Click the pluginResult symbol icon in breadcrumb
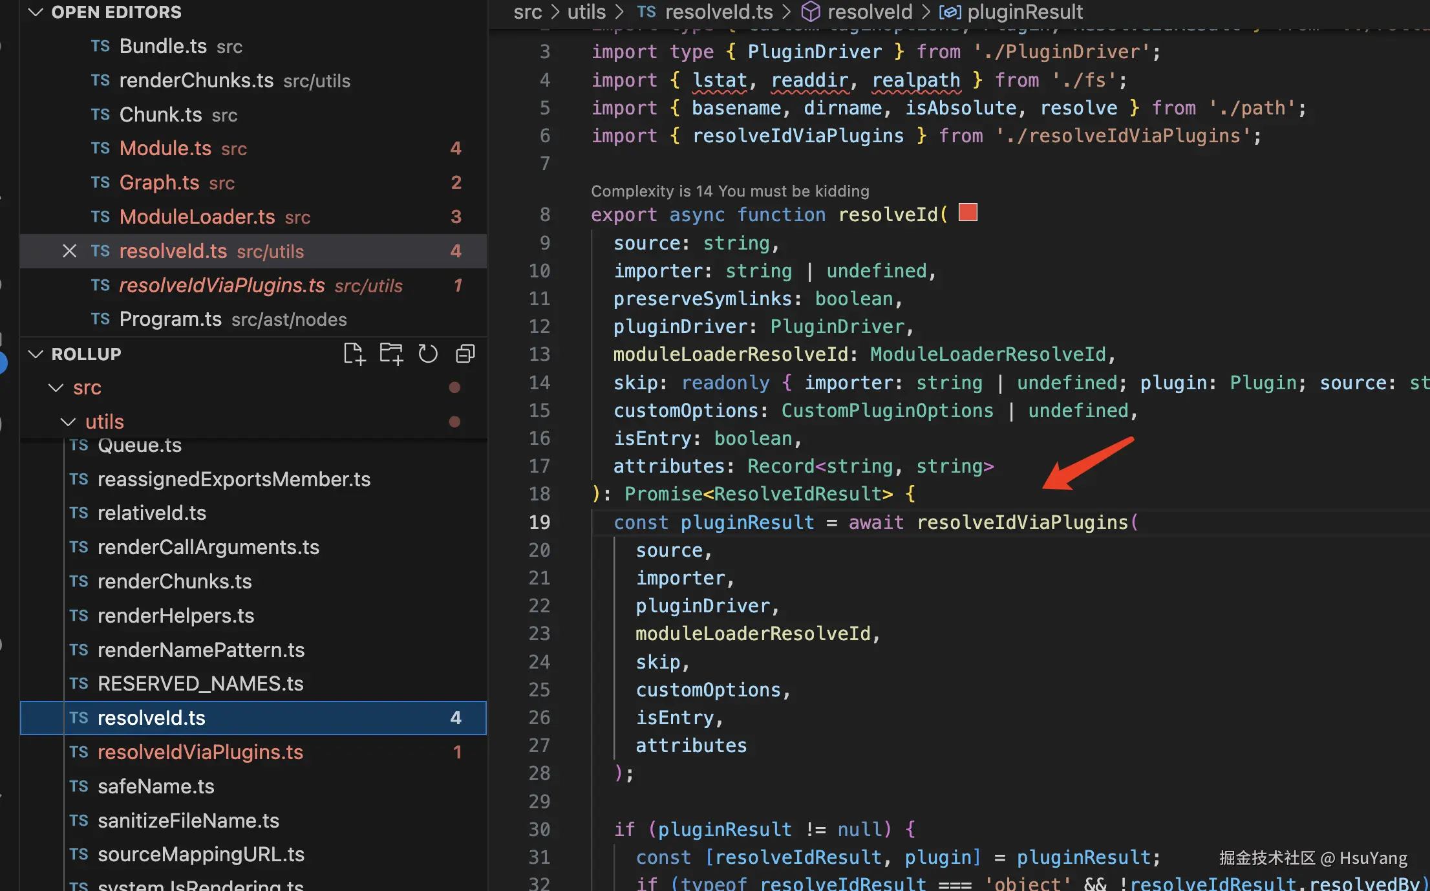This screenshot has height=891, width=1430. click(x=950, y=12)
